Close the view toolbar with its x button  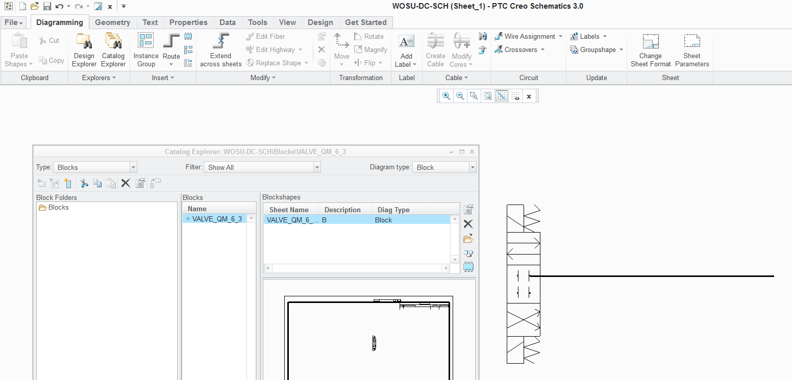[x=529, y=96]
